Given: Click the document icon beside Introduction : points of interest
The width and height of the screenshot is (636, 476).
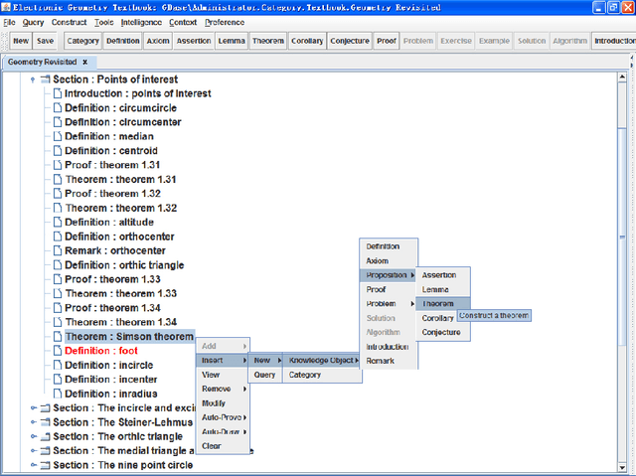Looking at the screenshot, I should point(58,93).
